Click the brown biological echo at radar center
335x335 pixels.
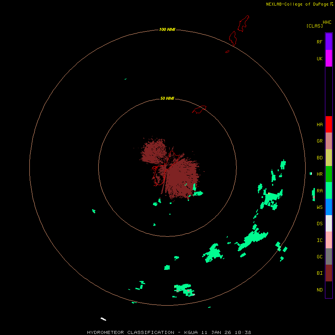pos(171,169)
